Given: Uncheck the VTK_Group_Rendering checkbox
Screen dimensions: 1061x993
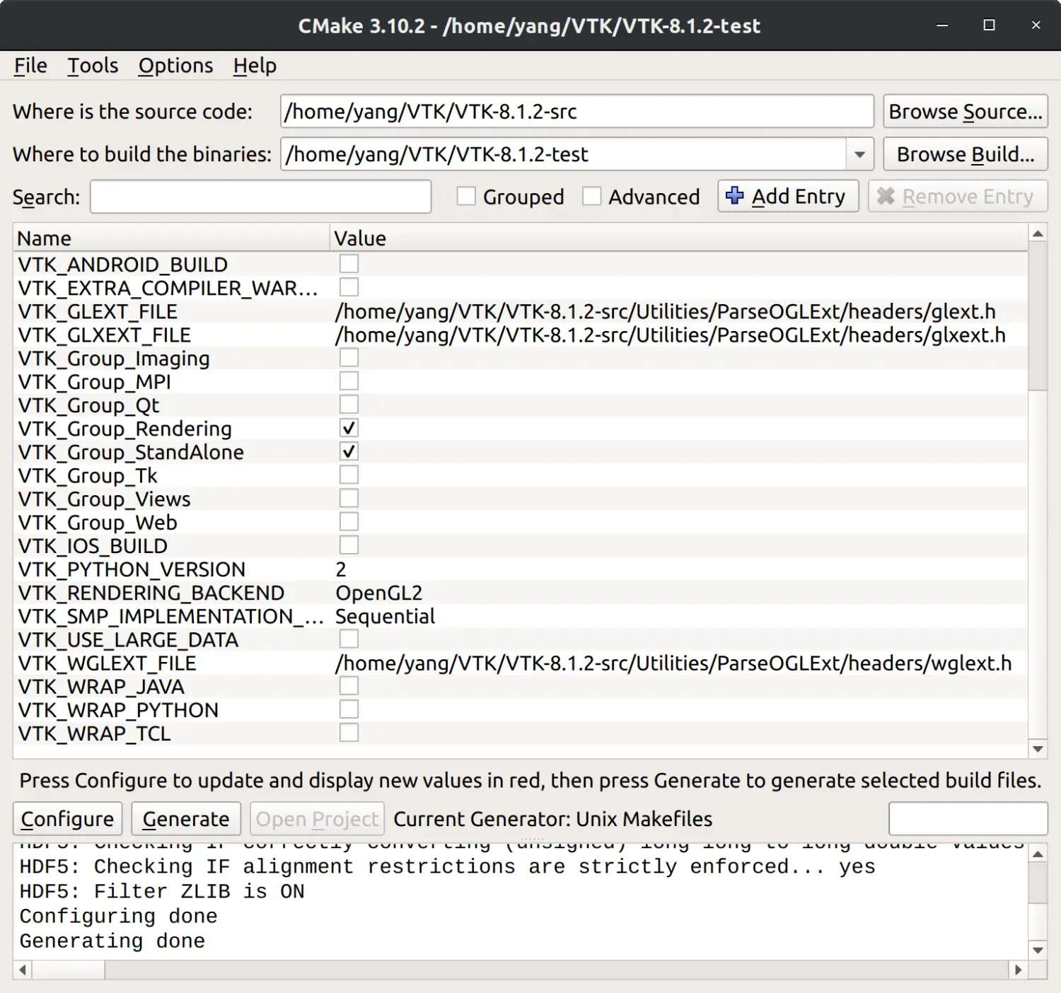Looking at the screenshot, I should 349,428.
